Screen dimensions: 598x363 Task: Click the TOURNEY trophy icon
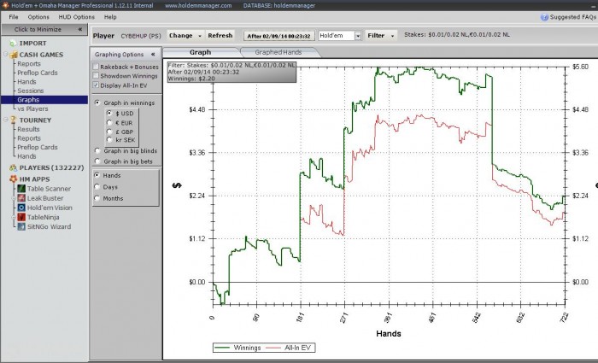[14, 120]
